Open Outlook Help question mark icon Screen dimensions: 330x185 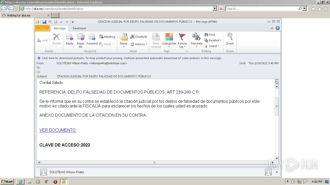278,28
